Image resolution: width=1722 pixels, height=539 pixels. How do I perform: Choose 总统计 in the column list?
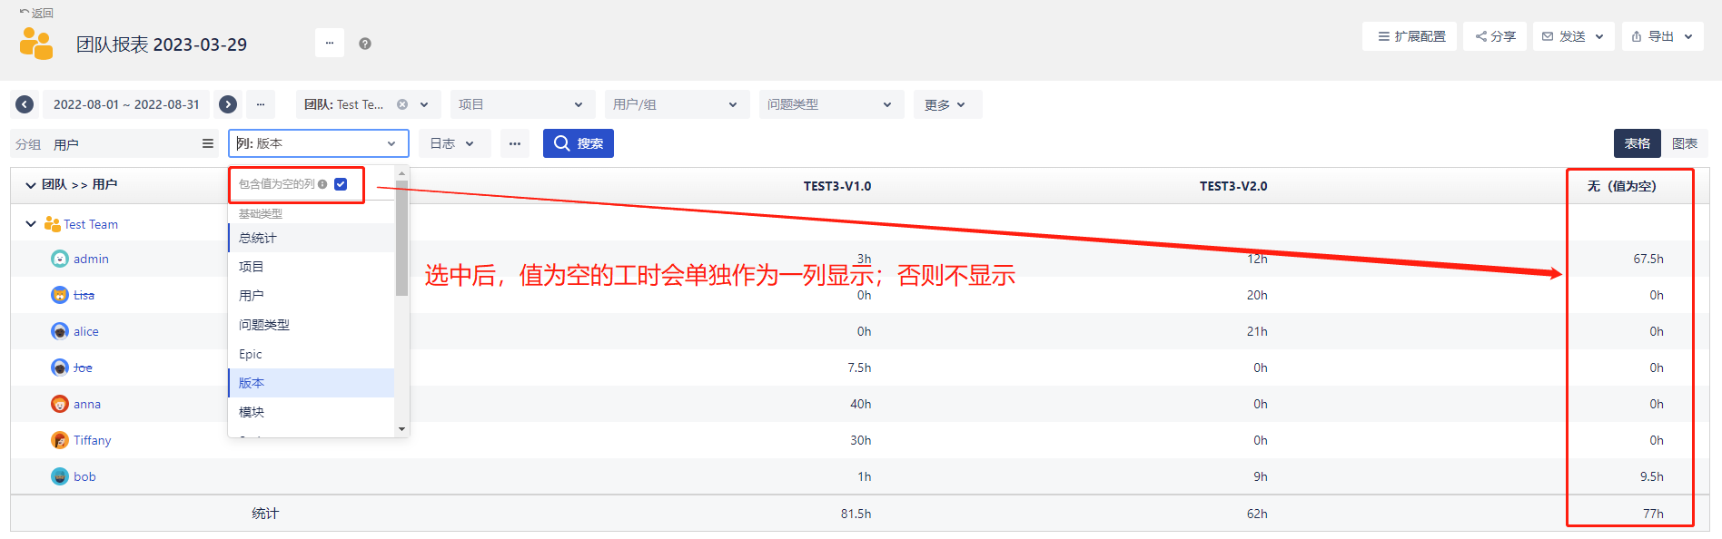(258, 238)
